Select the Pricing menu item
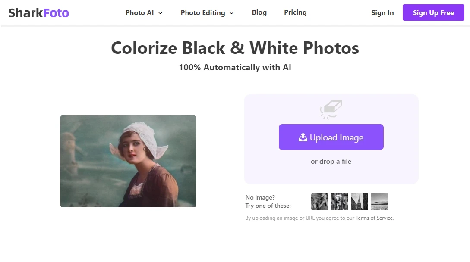The height and width of the screenshot is (262, 470). coord(295,12)
